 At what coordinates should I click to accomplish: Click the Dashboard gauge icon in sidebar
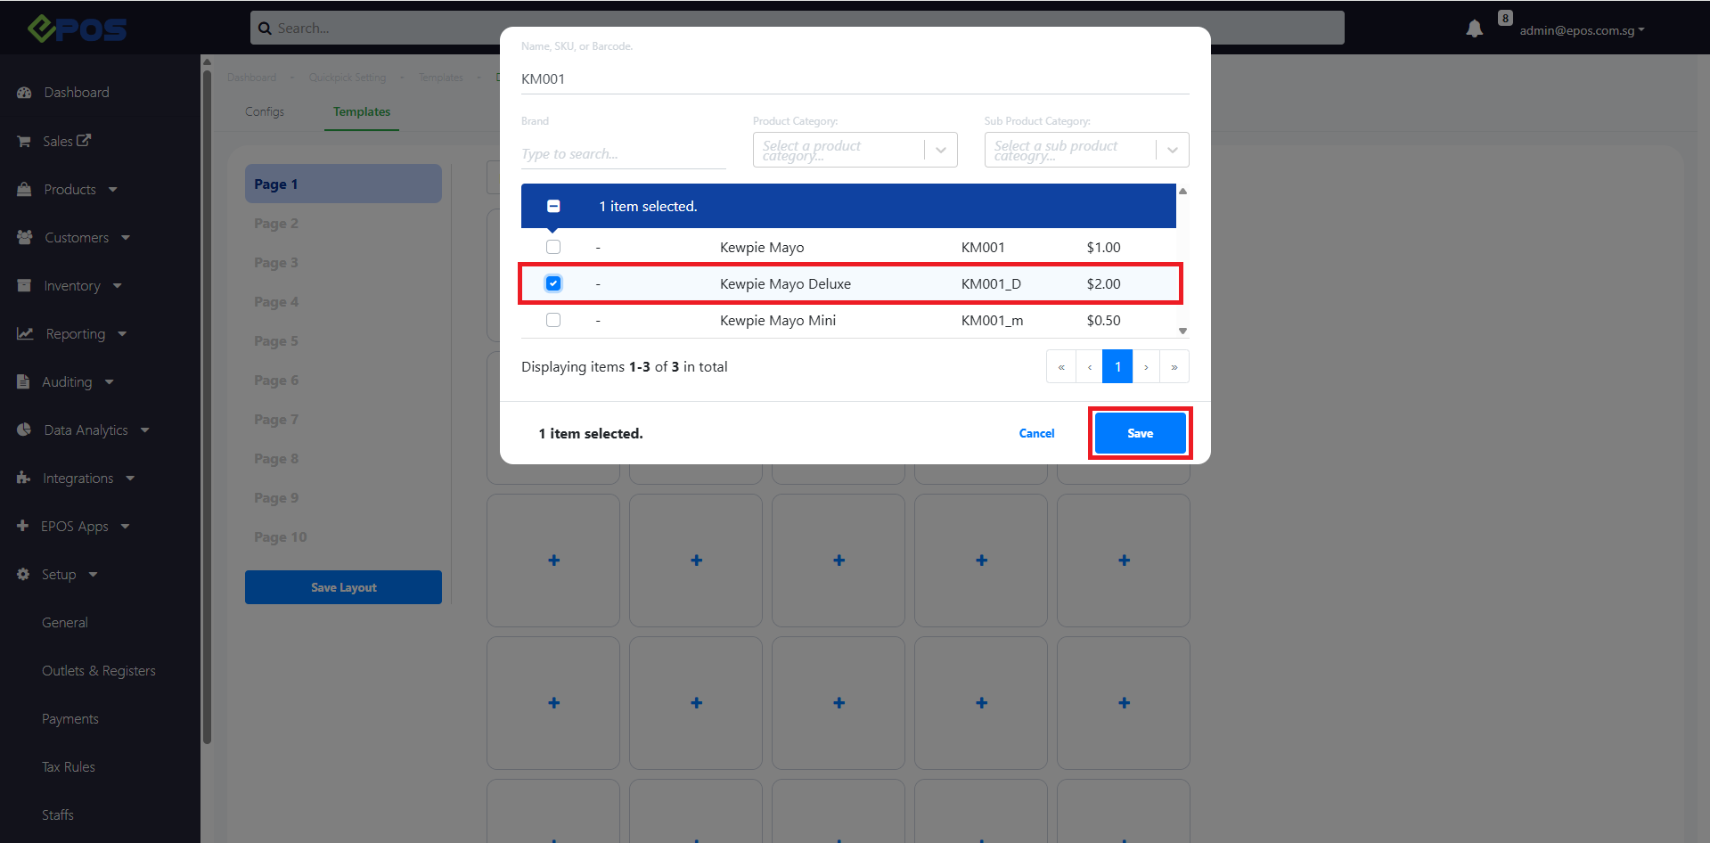[x=24, y=93]
